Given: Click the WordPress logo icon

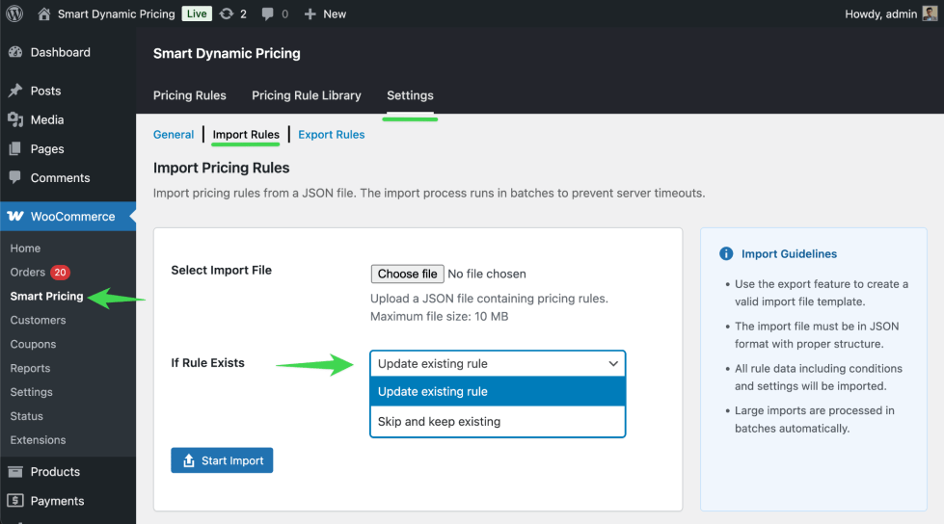Looking at the screenshot, I should coord(14,13).
